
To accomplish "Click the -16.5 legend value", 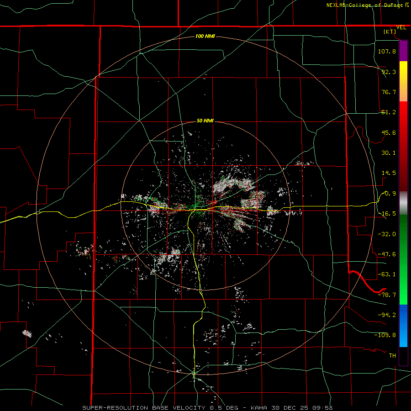I will pyautogui.click(x=387, y=214).
